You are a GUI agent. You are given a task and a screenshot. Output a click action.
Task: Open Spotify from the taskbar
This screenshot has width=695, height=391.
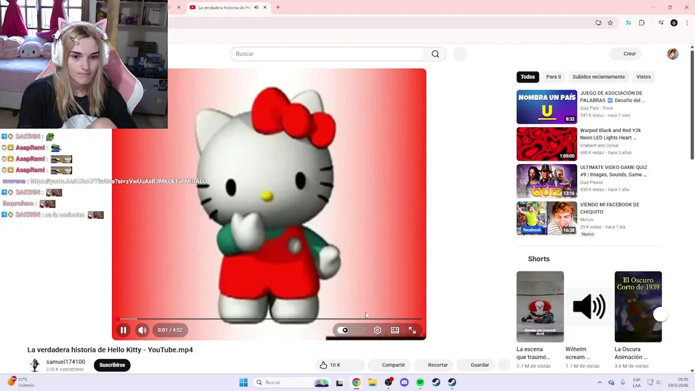(x=420, y=382)
